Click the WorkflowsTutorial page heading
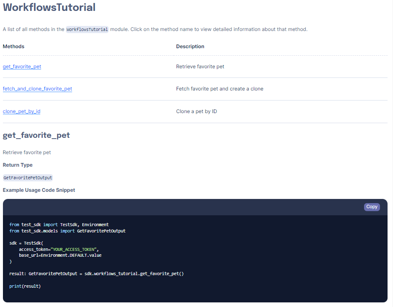This screenshot has height=307, width=393. click(x=49, y=8)
